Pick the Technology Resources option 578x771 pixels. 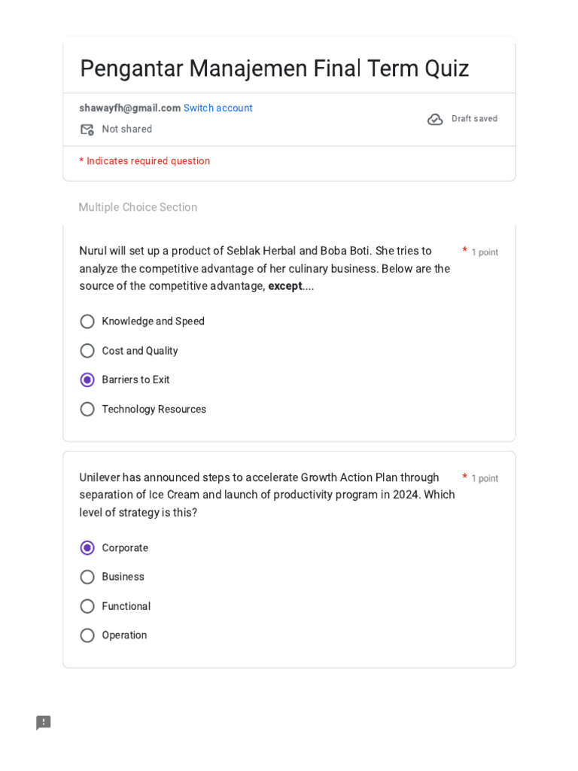pos(87,410)
